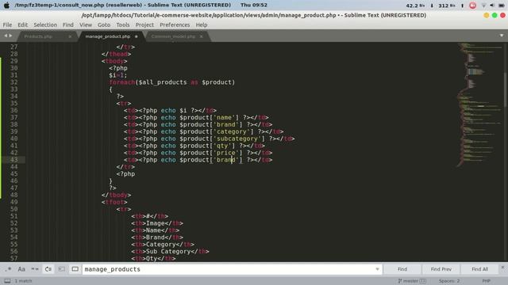Screen dimensions: 508x285
Task: Click the green maximize window button
Action: click(x=495, y=15)
